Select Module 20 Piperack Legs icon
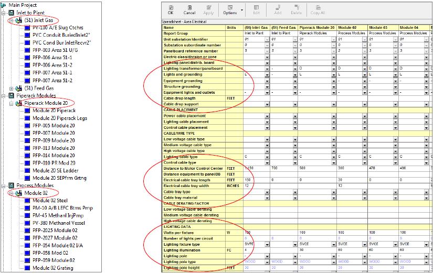 [27, 118]
